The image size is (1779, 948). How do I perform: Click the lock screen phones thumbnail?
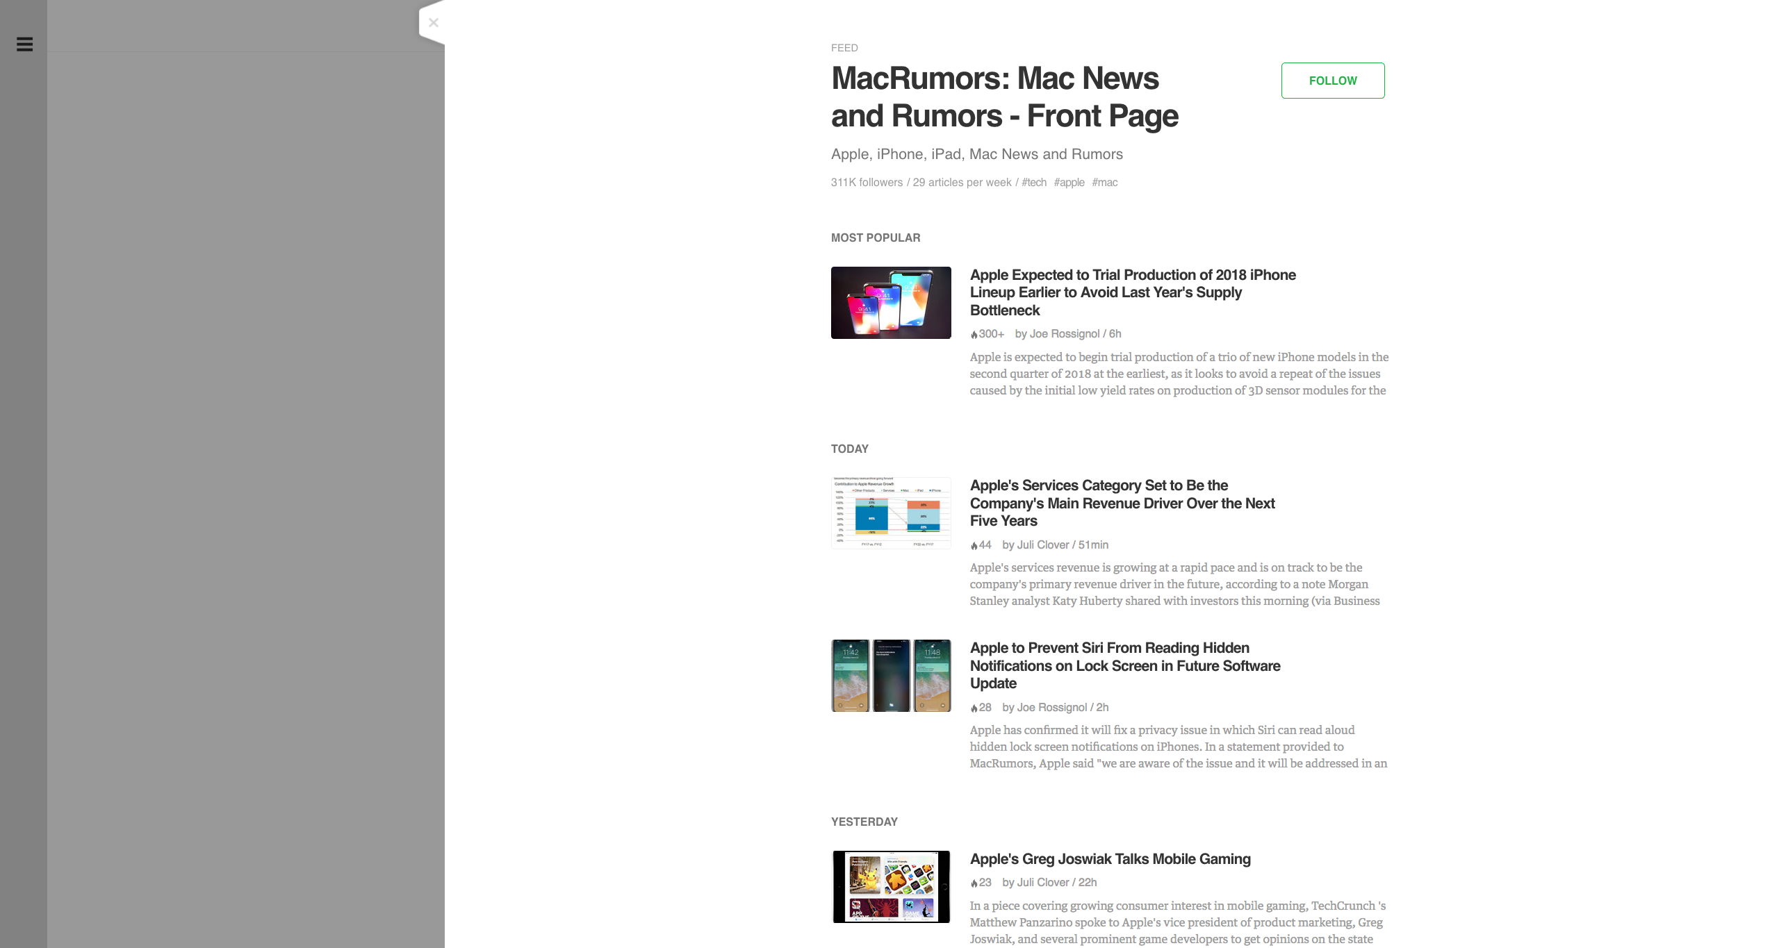coord(891,676)
